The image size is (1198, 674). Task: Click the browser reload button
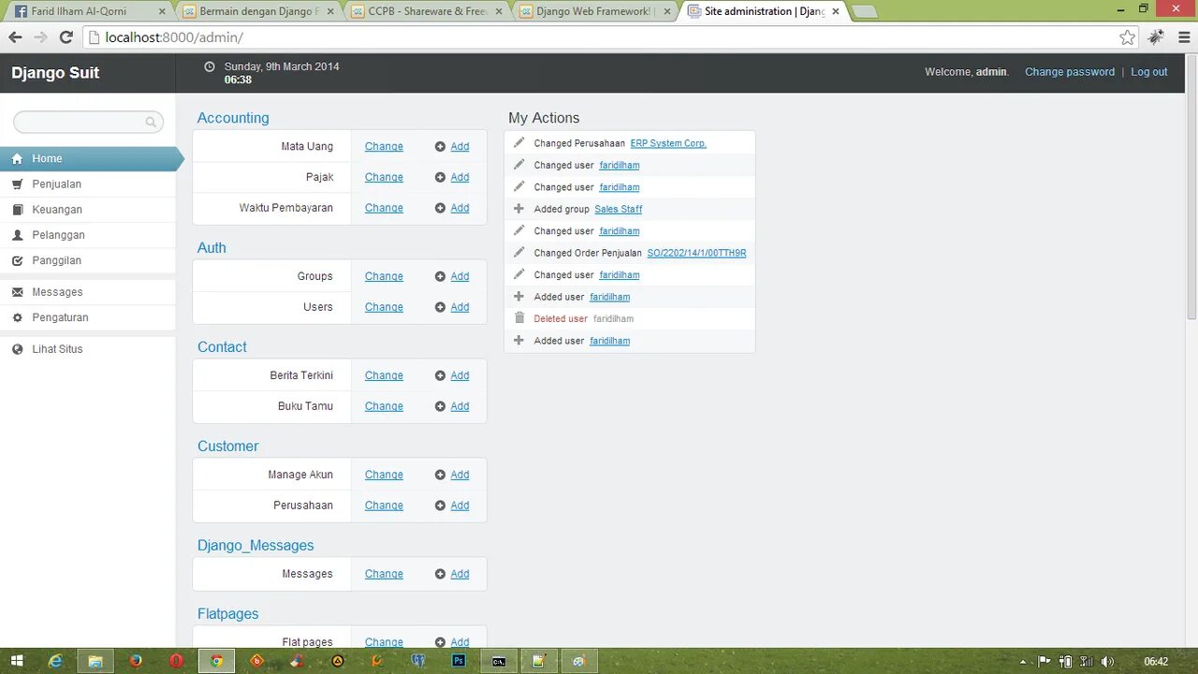pyautogui.click(x=66, y=37)
